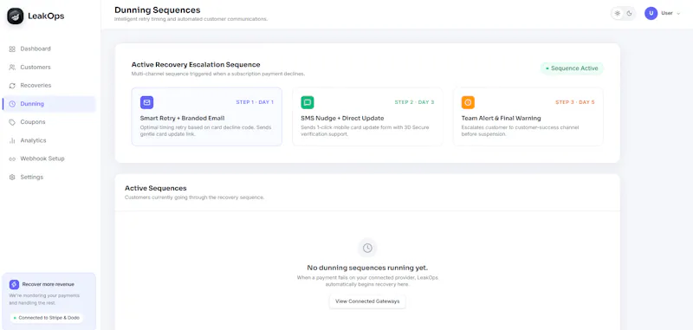Open the Customers menu item
Image resolution: width=693 pixels, height=330 pixels.
(49, 68)
